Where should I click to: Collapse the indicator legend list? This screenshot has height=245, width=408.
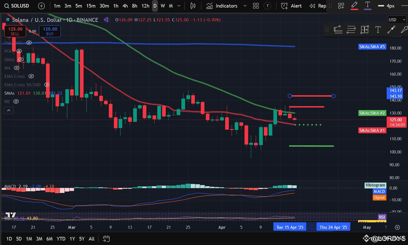click(x=8, y=110)
